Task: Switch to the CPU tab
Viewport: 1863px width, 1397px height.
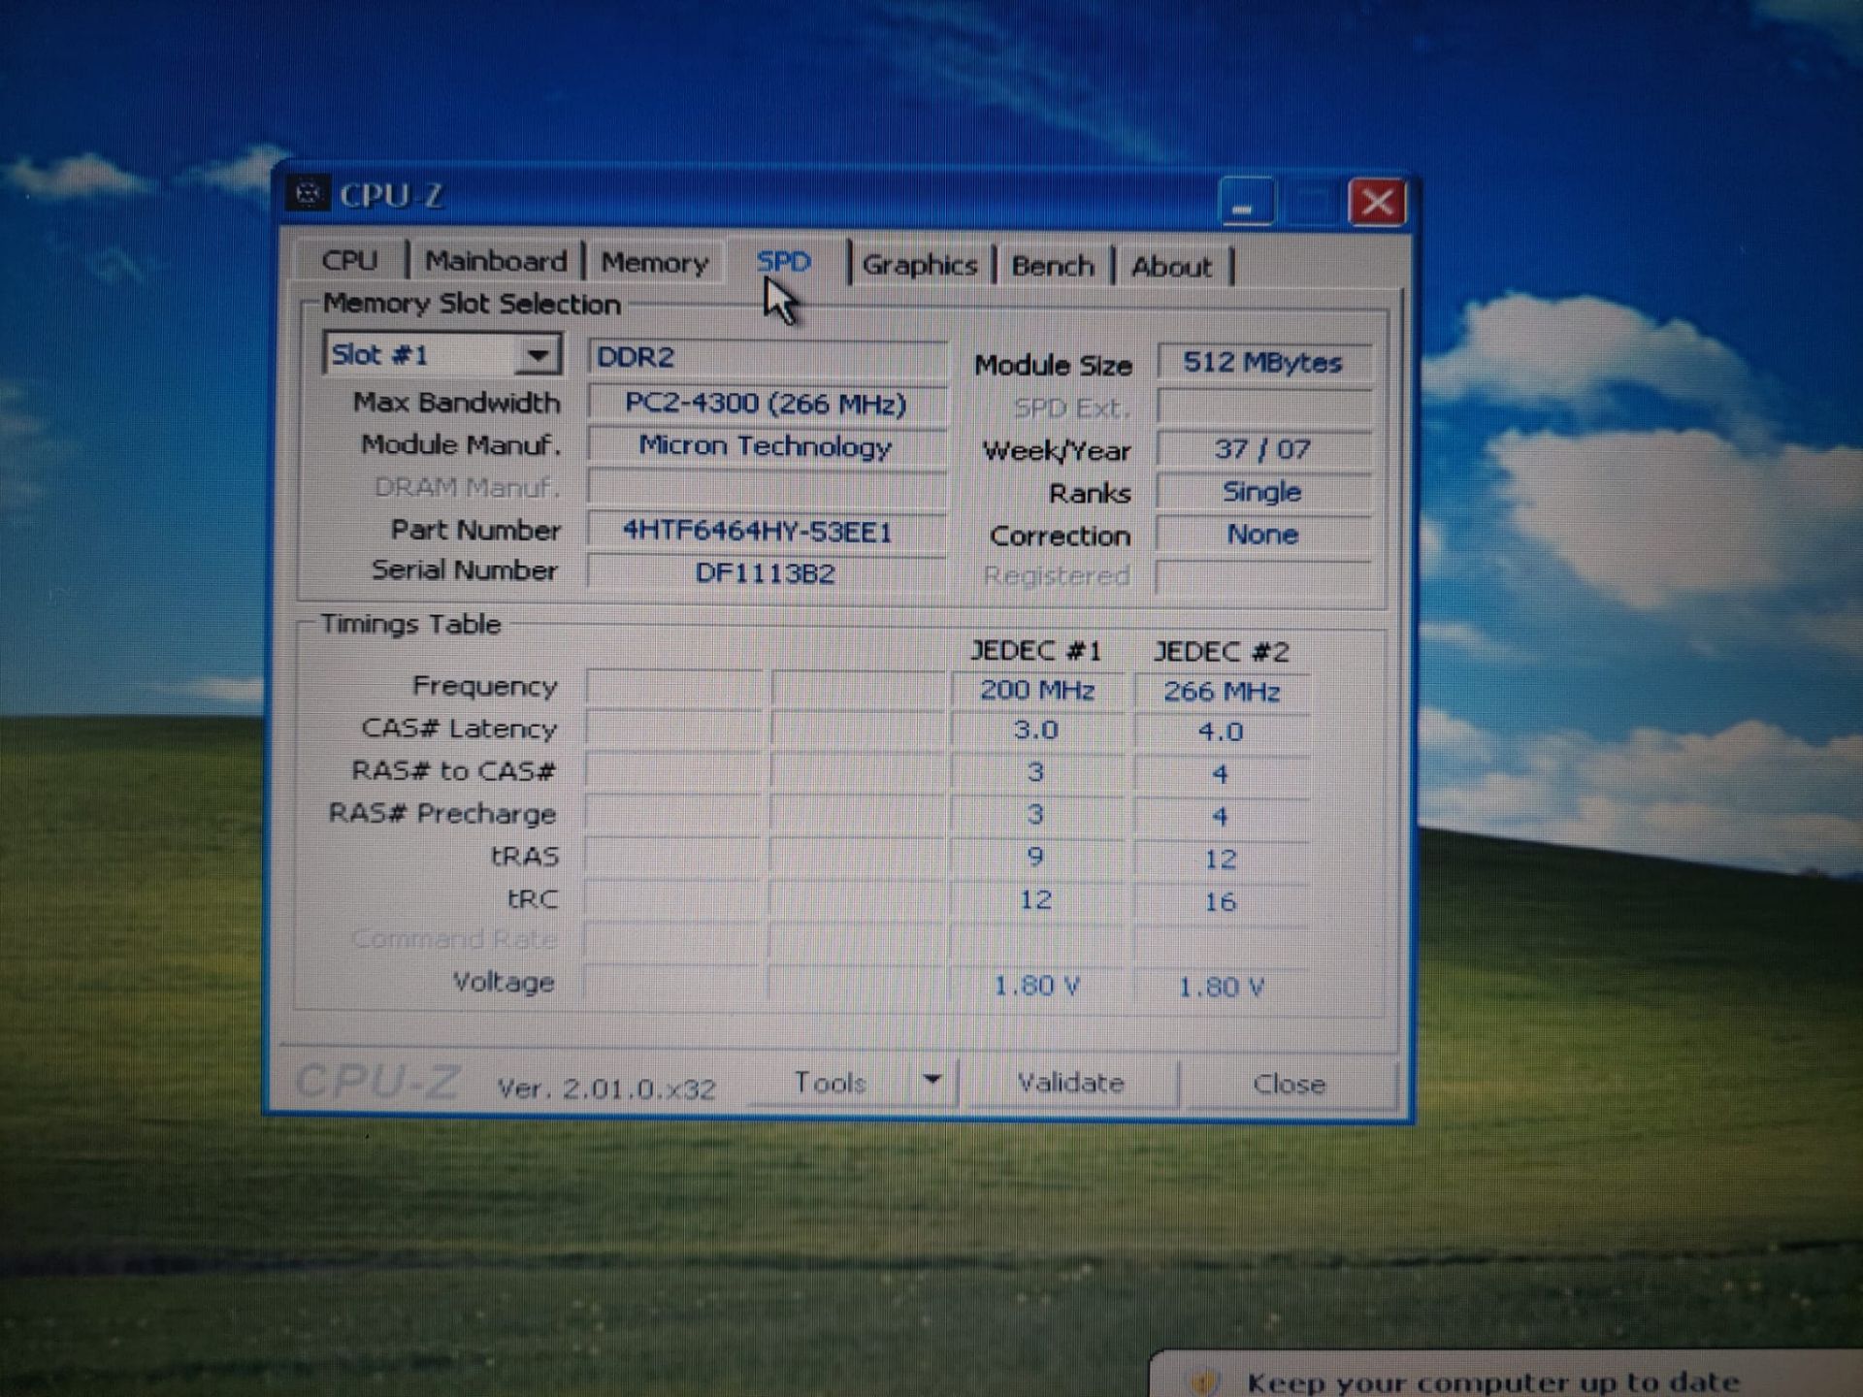Action: (349, 261)
